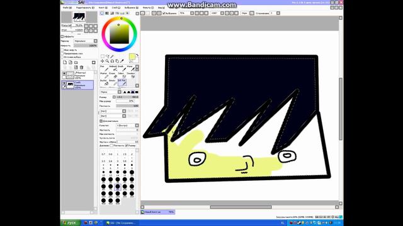Adjust the layer opacity slider
Viewport: 403px width, 226px height.
86,46
